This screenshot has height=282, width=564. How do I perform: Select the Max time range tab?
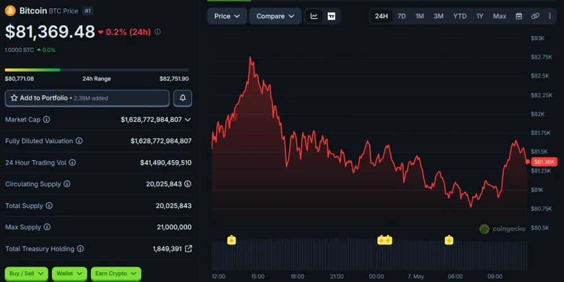tap(500, 16)
